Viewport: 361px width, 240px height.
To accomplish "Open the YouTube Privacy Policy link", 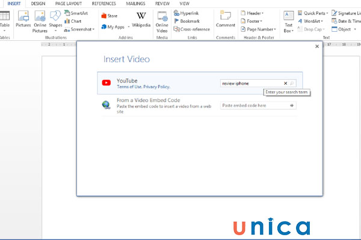I will [156, 87].
